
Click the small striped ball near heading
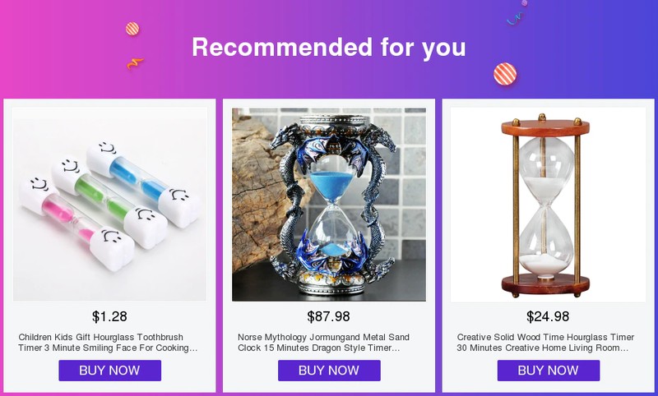132,29
